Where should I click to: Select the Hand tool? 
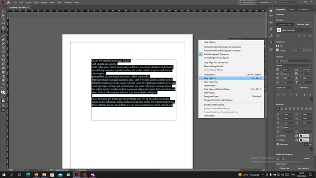[3, 80]
